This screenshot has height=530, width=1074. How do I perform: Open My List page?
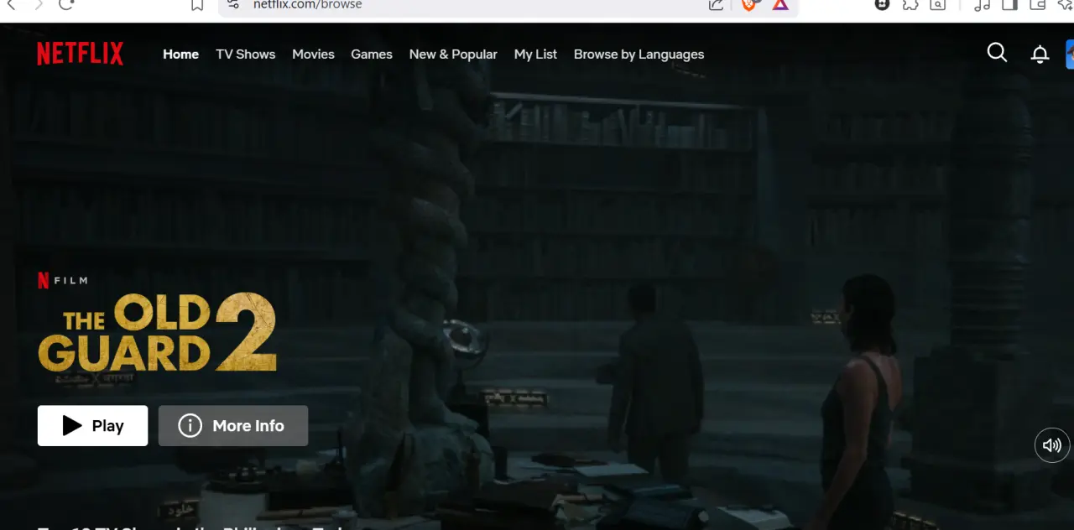[x=535, y=54]
